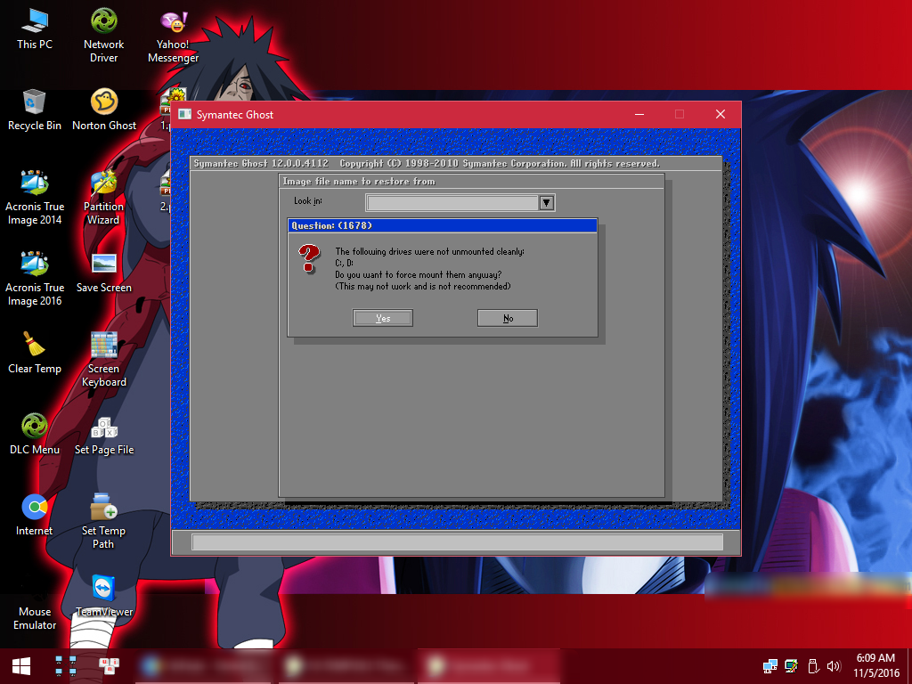
Task: Open the network computers taskbar icon
Action: [x=66, y=666]
